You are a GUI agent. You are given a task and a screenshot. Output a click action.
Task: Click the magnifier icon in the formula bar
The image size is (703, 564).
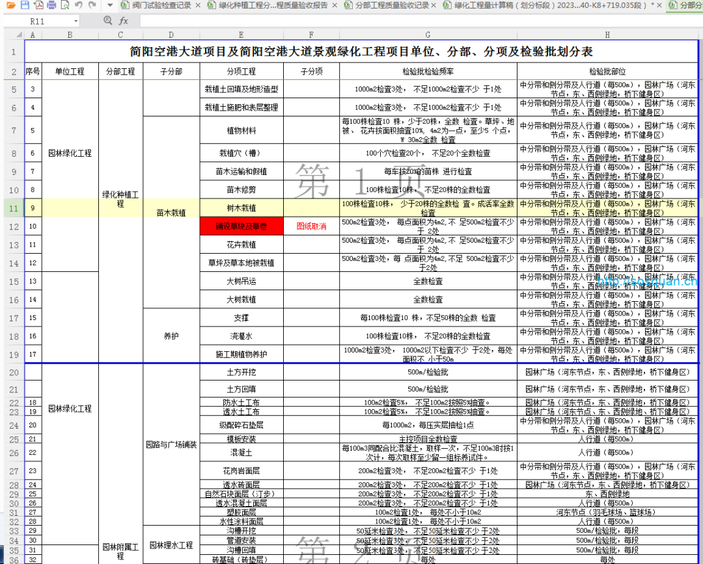tap(107, 21)
